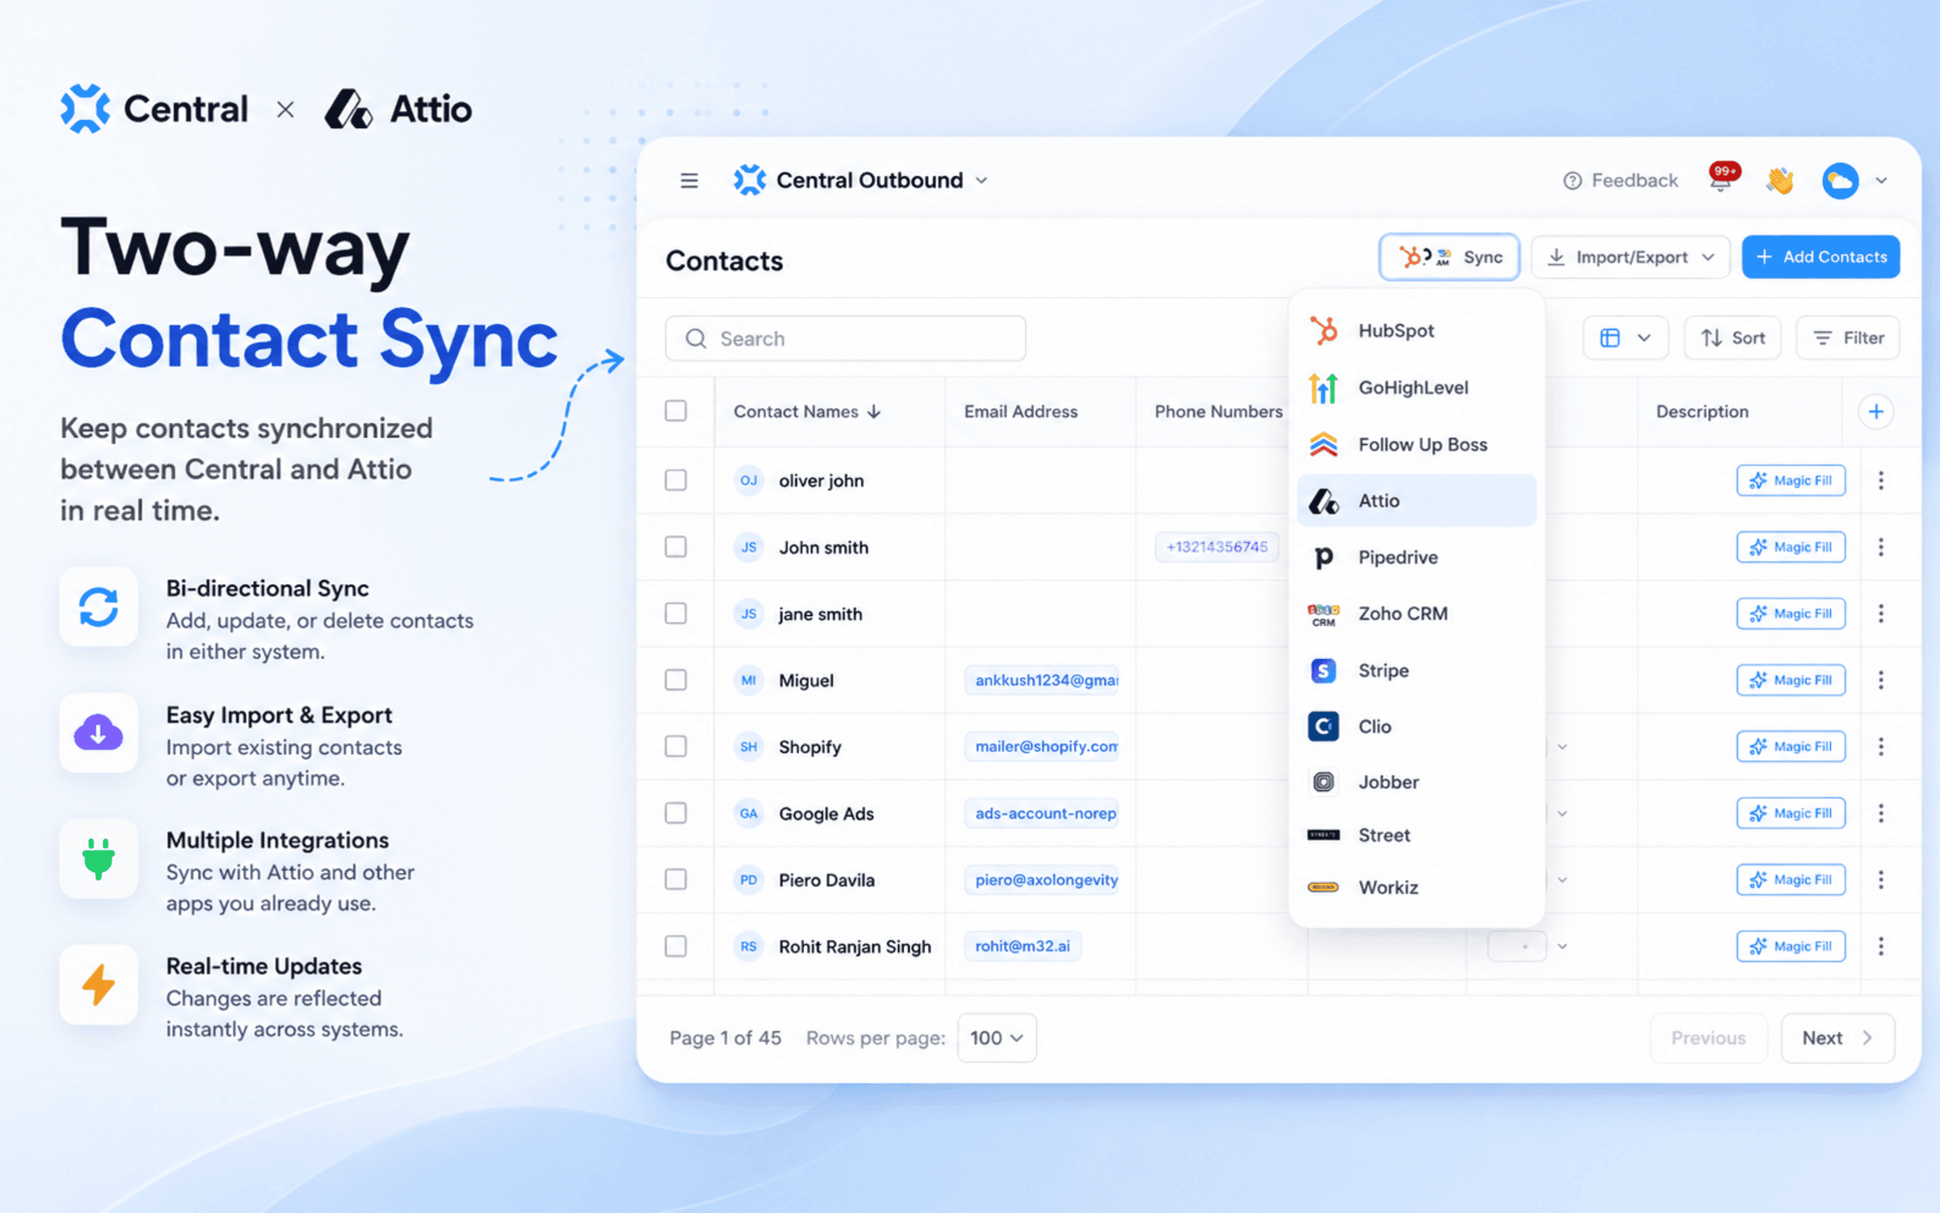Check the oliver john row checkbox
1940x1213 pixels.
676,480
